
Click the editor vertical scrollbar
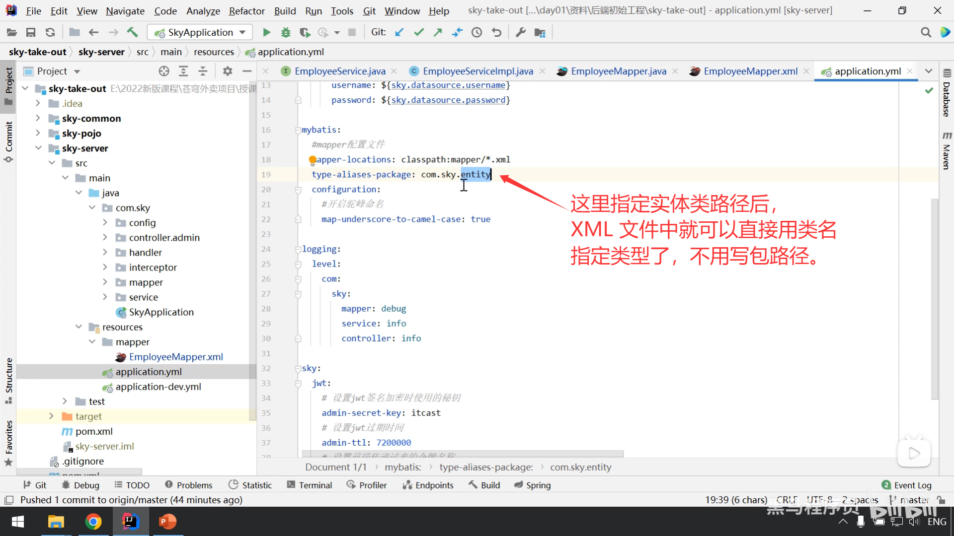tap(934, 298)
